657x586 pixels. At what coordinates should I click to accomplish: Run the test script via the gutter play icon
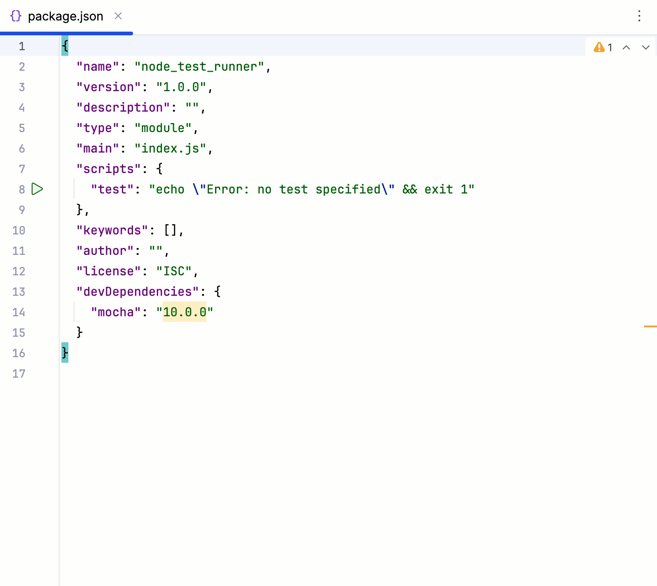click(x=37, y=189)
